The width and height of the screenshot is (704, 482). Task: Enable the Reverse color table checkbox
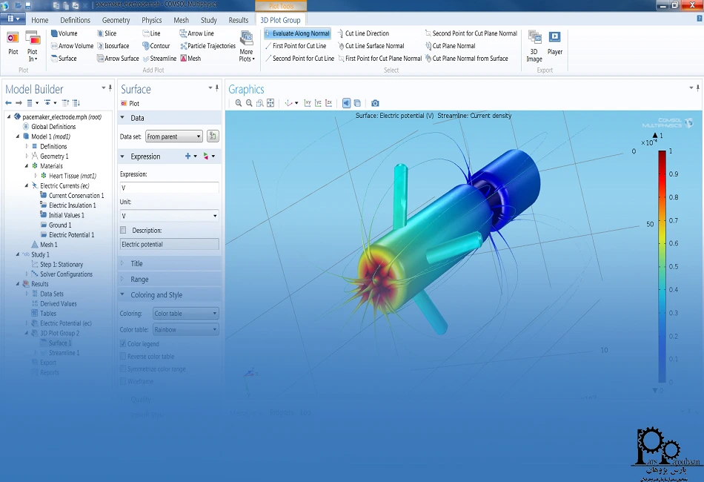[x=124, y=356]
